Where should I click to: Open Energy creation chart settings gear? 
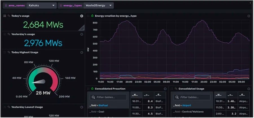(x=249, y=16)
